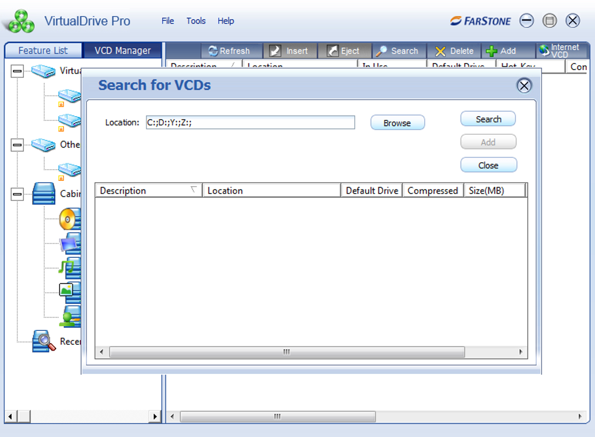Select the first locked drive under Virtual
The height and width of the screenshot is (437, 595).
pos(69,97)
